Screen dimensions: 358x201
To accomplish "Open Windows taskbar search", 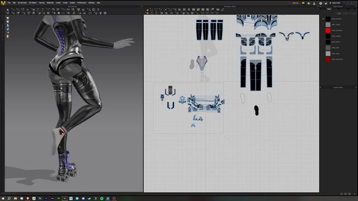I will pyautogui.click(x=9, y=199).
